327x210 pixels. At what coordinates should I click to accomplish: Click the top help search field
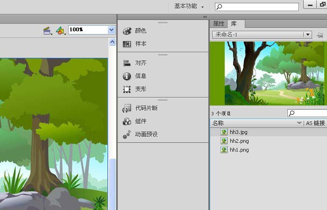click(257, 7)
